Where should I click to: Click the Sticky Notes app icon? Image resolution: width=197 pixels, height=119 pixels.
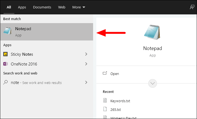click(5, 54)
